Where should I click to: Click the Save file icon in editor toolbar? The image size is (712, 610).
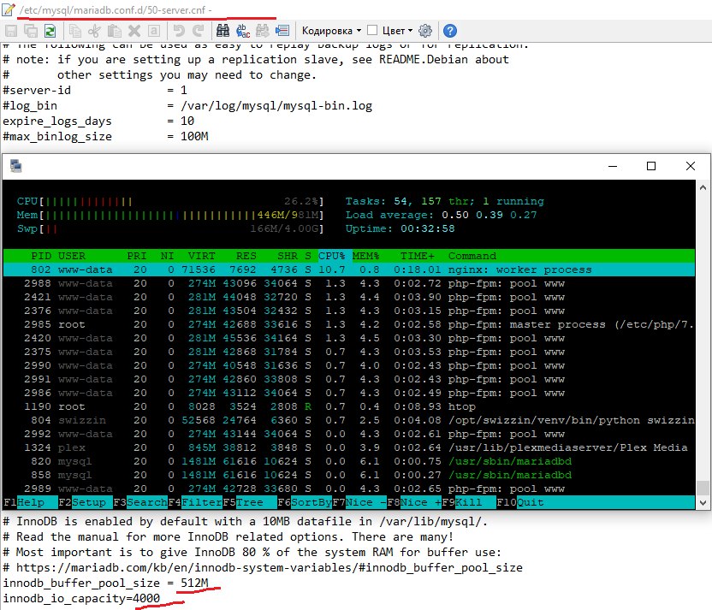coord(11,31)
